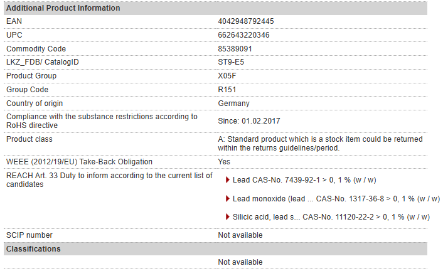Open the Lead CAS-No. 7439-92-1 entry
Screen dimensions: 443x271
[304, 180]
